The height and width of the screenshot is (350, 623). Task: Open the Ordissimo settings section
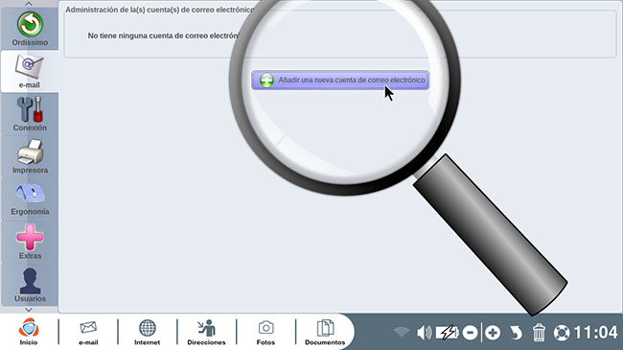click(30, 29)
